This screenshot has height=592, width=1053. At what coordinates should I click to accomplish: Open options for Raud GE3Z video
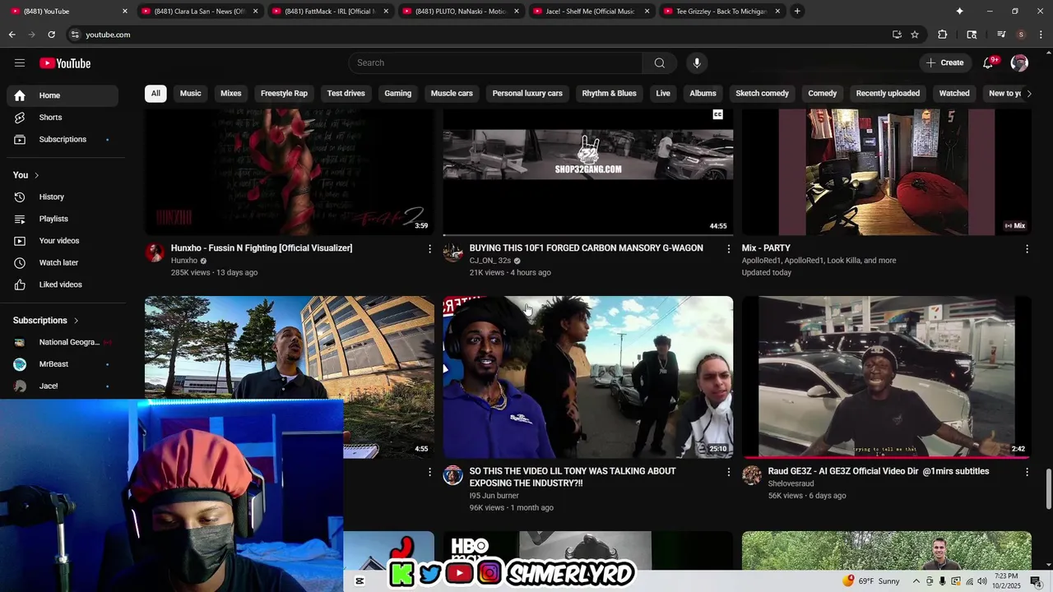pos(1027,472)
